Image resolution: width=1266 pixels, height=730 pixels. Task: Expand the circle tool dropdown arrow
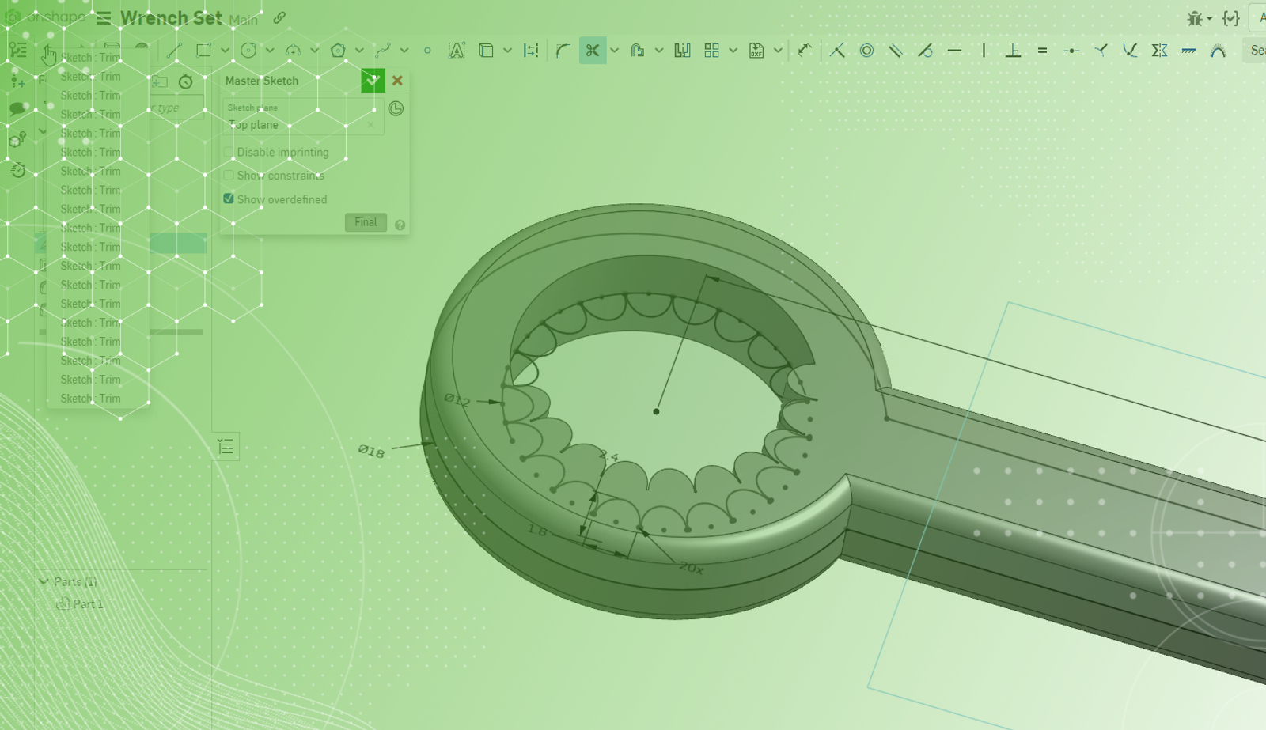coord(270,51)
